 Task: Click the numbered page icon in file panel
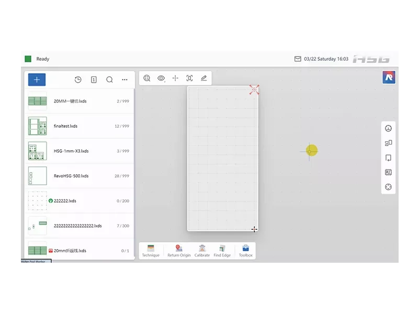(94, 80)
